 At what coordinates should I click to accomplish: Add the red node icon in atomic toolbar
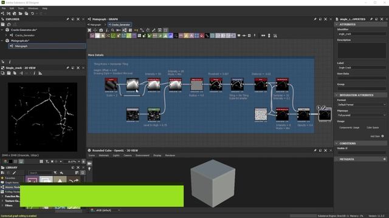[202, 36]
